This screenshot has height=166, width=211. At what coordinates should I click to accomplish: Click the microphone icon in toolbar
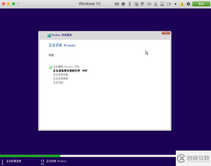point(156,4)
